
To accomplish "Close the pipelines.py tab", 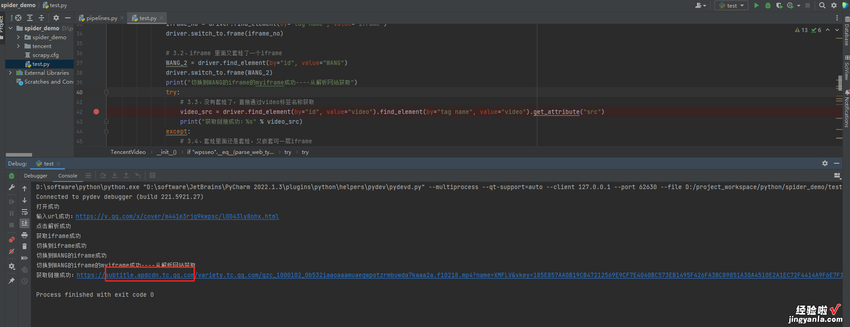I will point(122,18).
